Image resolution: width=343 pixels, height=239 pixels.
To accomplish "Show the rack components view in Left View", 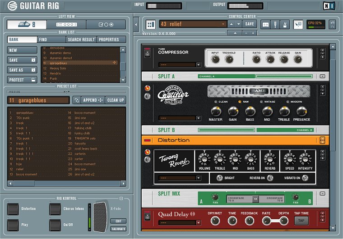I will pyautogui.click(x=67, y=24).
